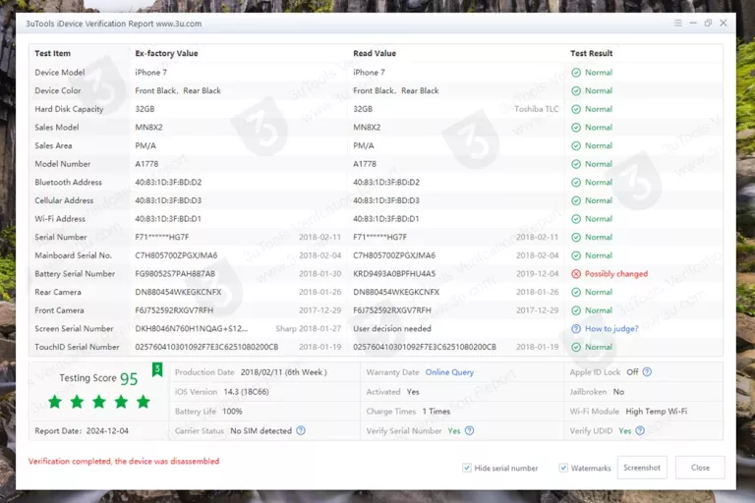Toggle the Hide serial number checkbox
The height and width of the screenshot is (503, 755).
(x=467, y=468)
